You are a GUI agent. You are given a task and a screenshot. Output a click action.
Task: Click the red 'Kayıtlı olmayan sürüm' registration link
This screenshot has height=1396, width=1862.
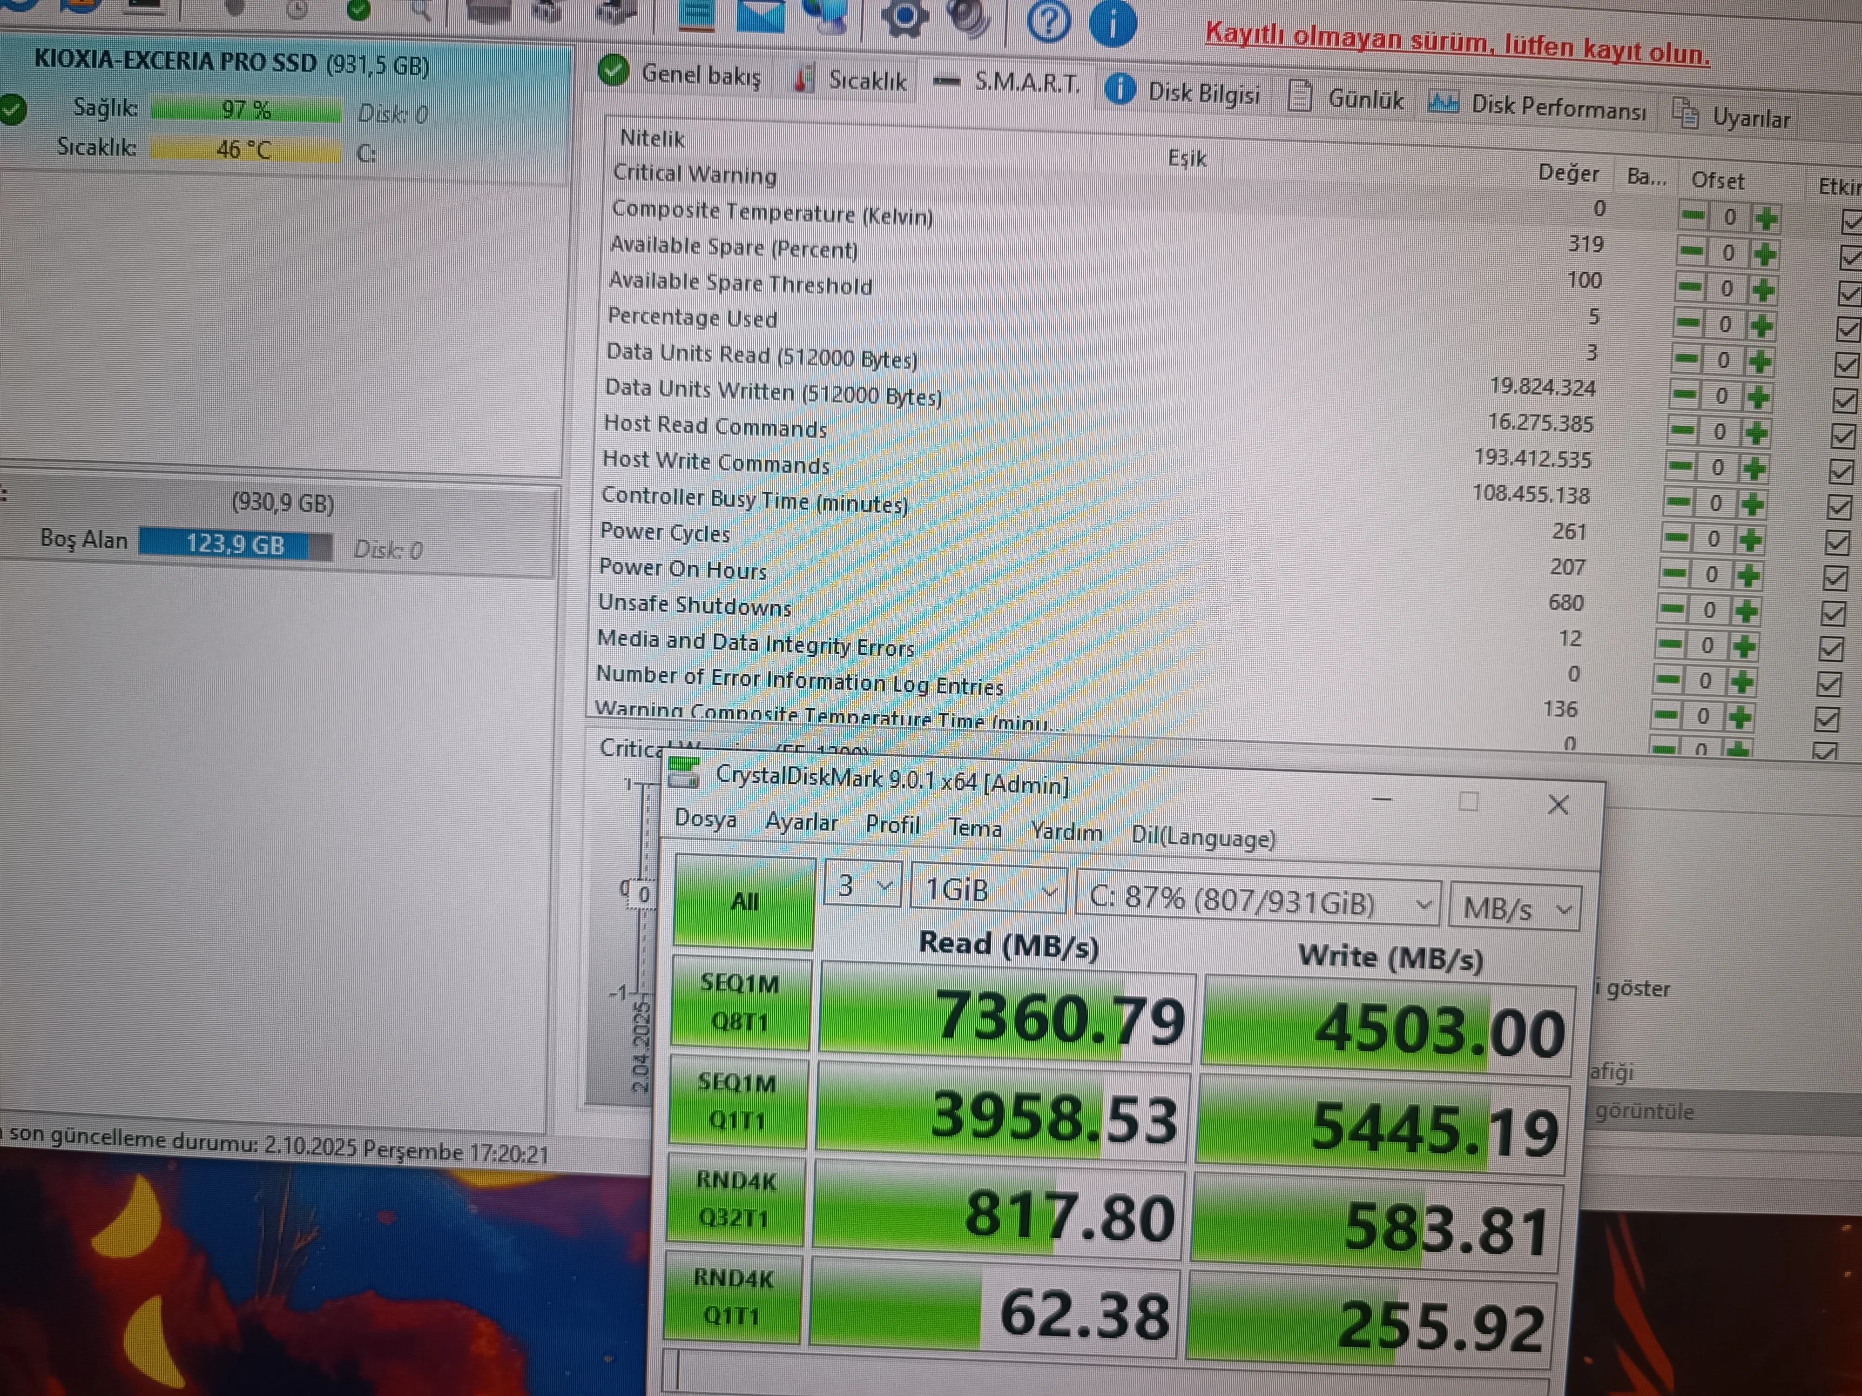click(x=1457, y=44)
